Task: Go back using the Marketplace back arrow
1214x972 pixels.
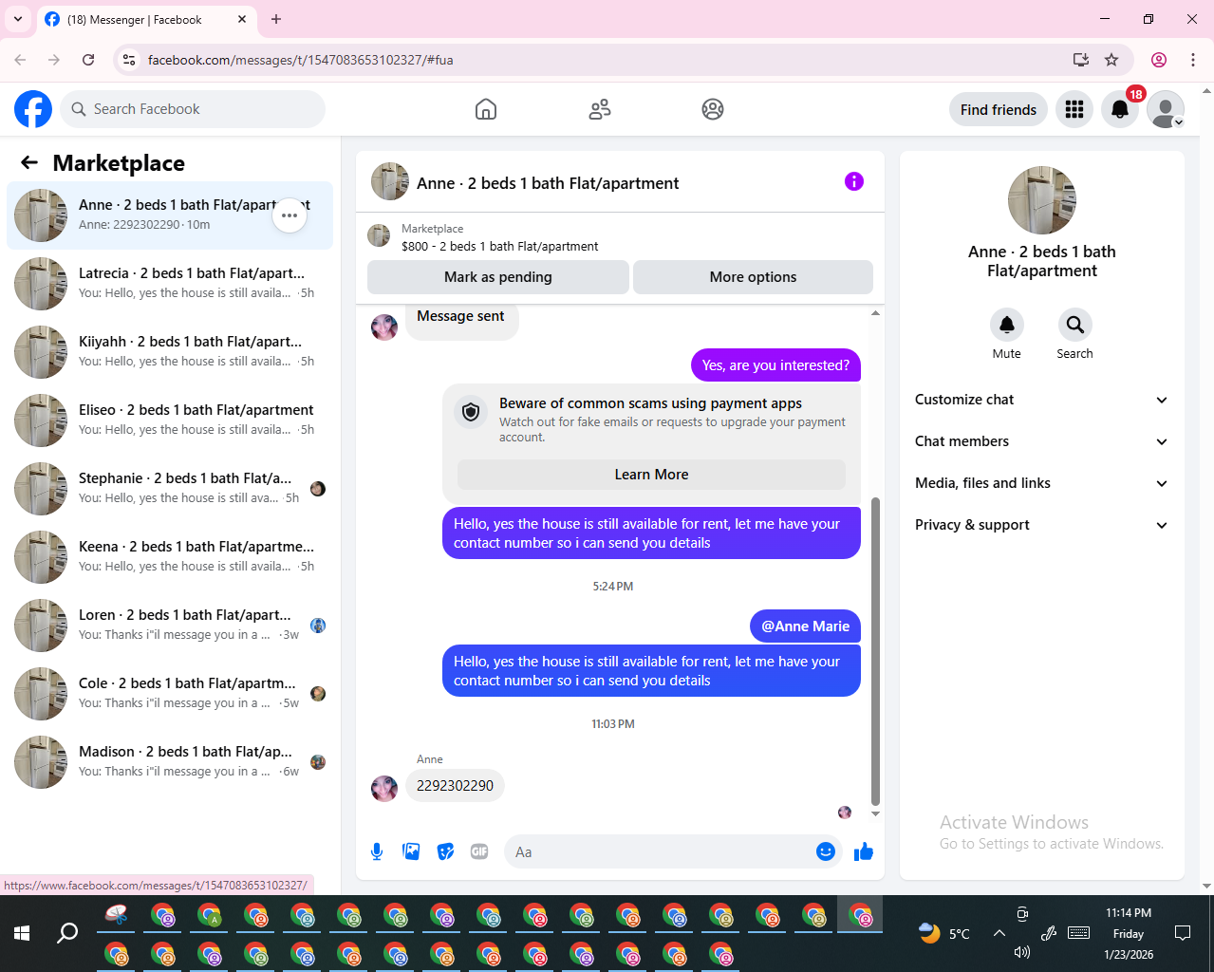Action: (x=29, y=162)
